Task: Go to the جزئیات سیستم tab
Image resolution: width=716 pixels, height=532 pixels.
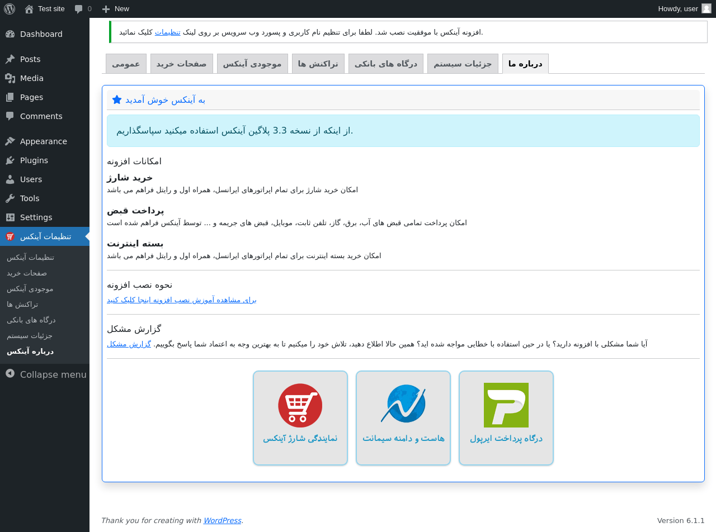Action: click(463, 64)
